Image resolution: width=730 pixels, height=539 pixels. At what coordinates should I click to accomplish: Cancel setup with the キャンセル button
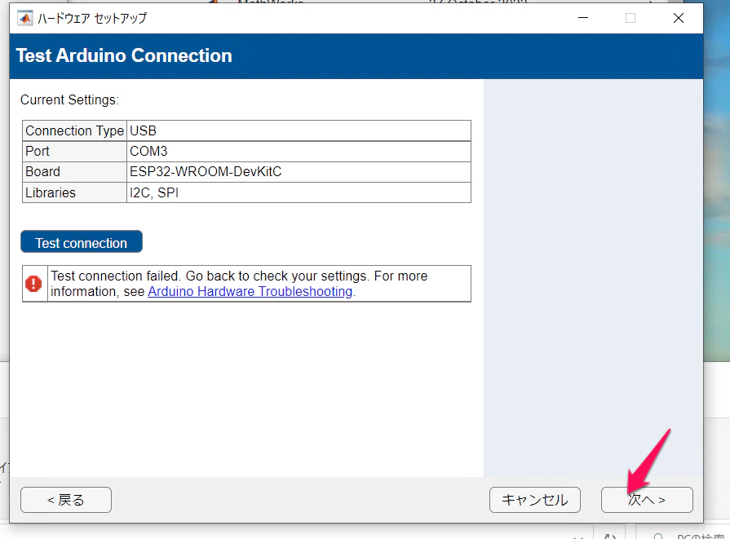535,500
